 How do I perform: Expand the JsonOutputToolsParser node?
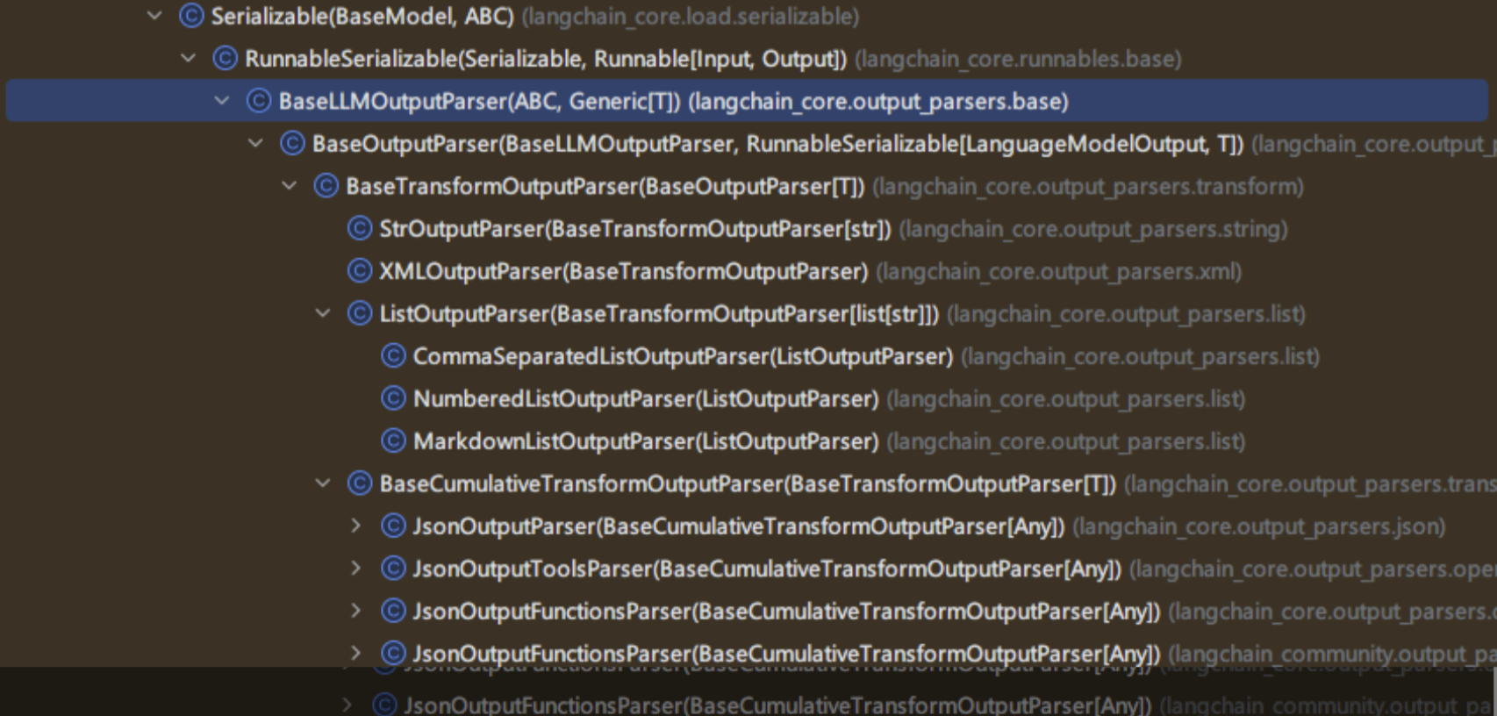point(356,569)
